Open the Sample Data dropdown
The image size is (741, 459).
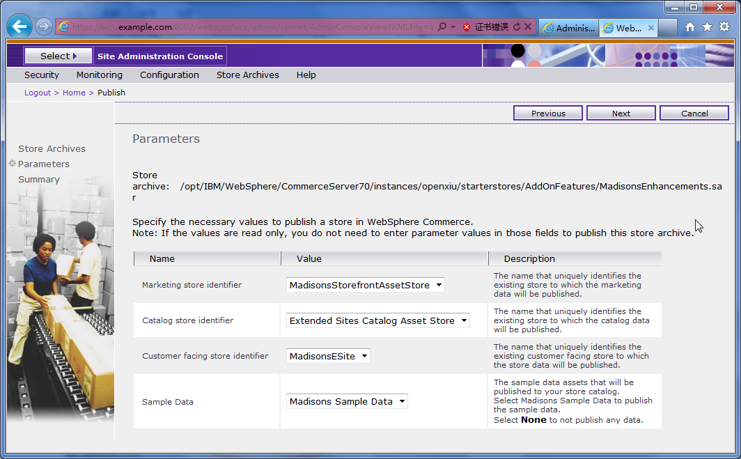[x=347, y=401]
